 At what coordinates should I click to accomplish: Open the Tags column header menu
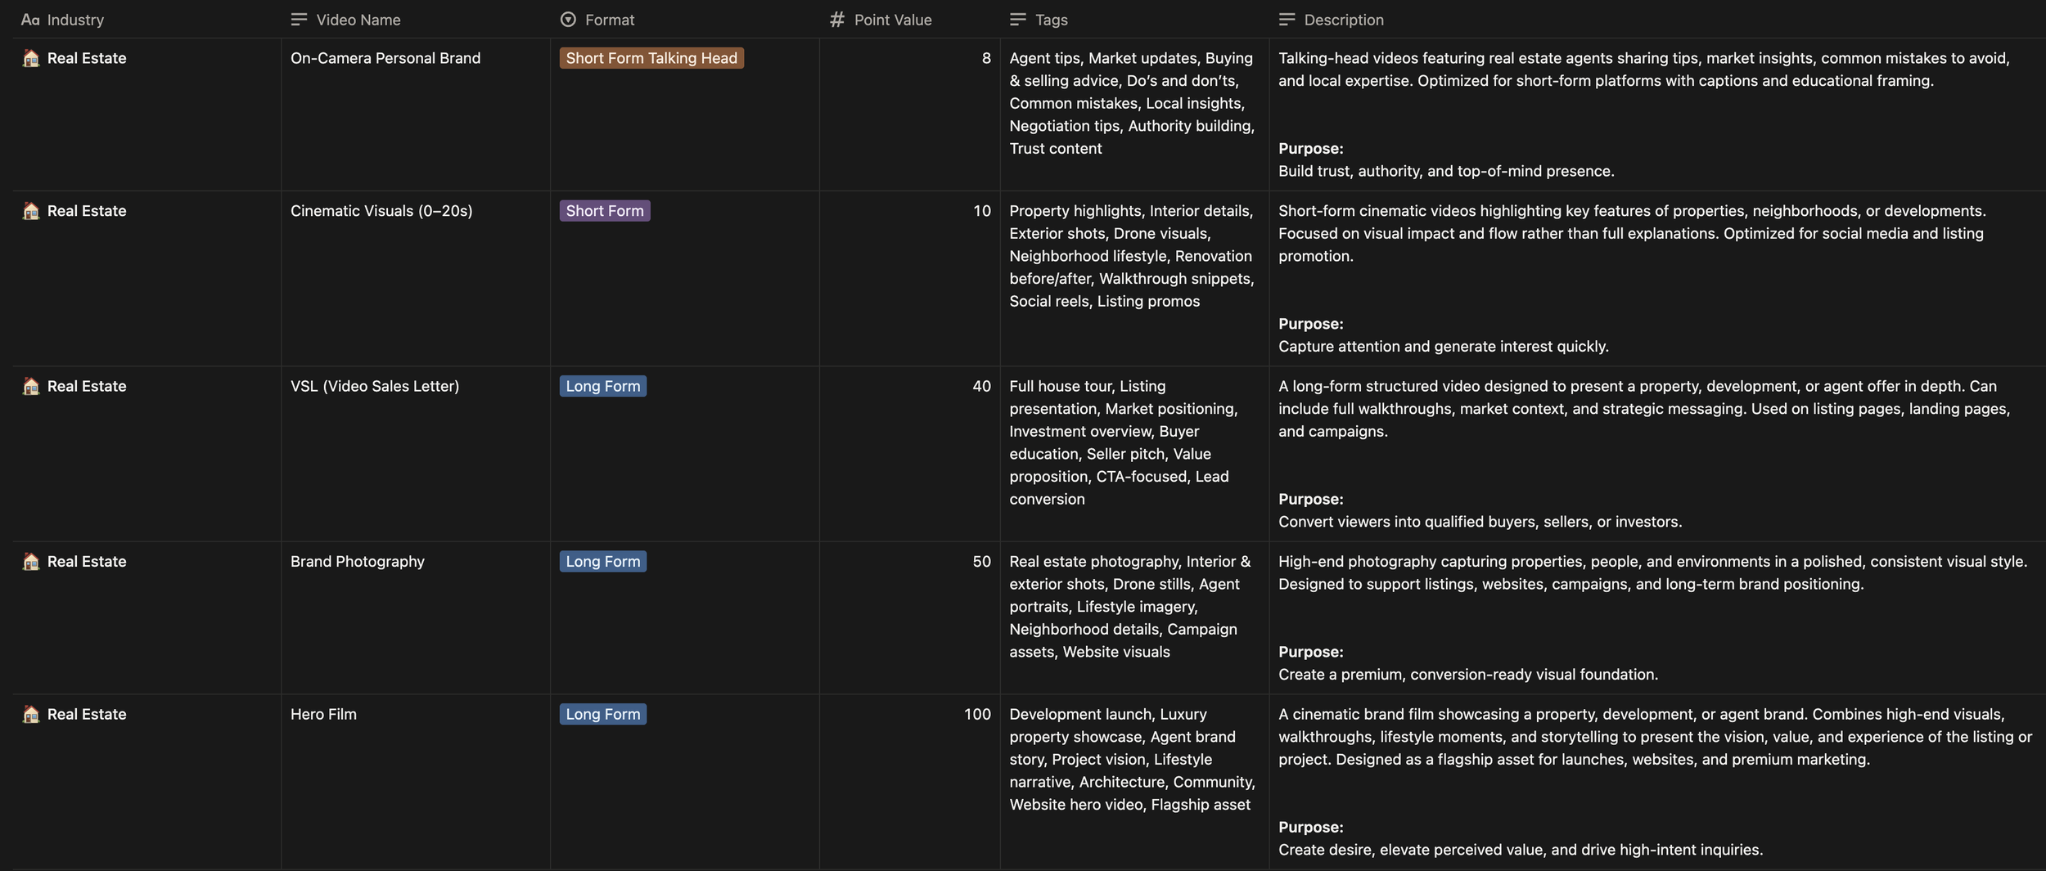point(1051,20)
